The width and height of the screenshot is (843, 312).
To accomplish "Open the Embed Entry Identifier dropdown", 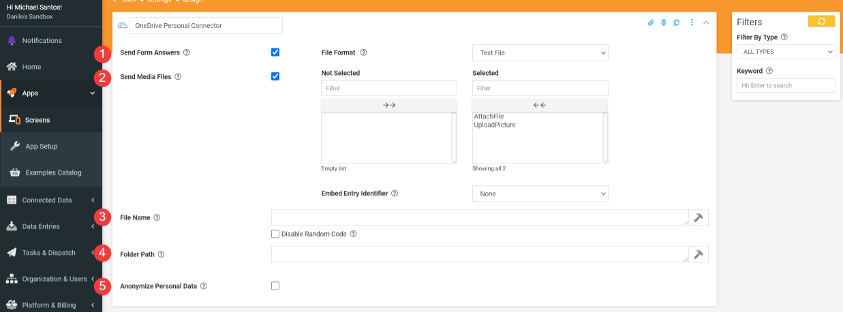I will [x=540, y=193].
